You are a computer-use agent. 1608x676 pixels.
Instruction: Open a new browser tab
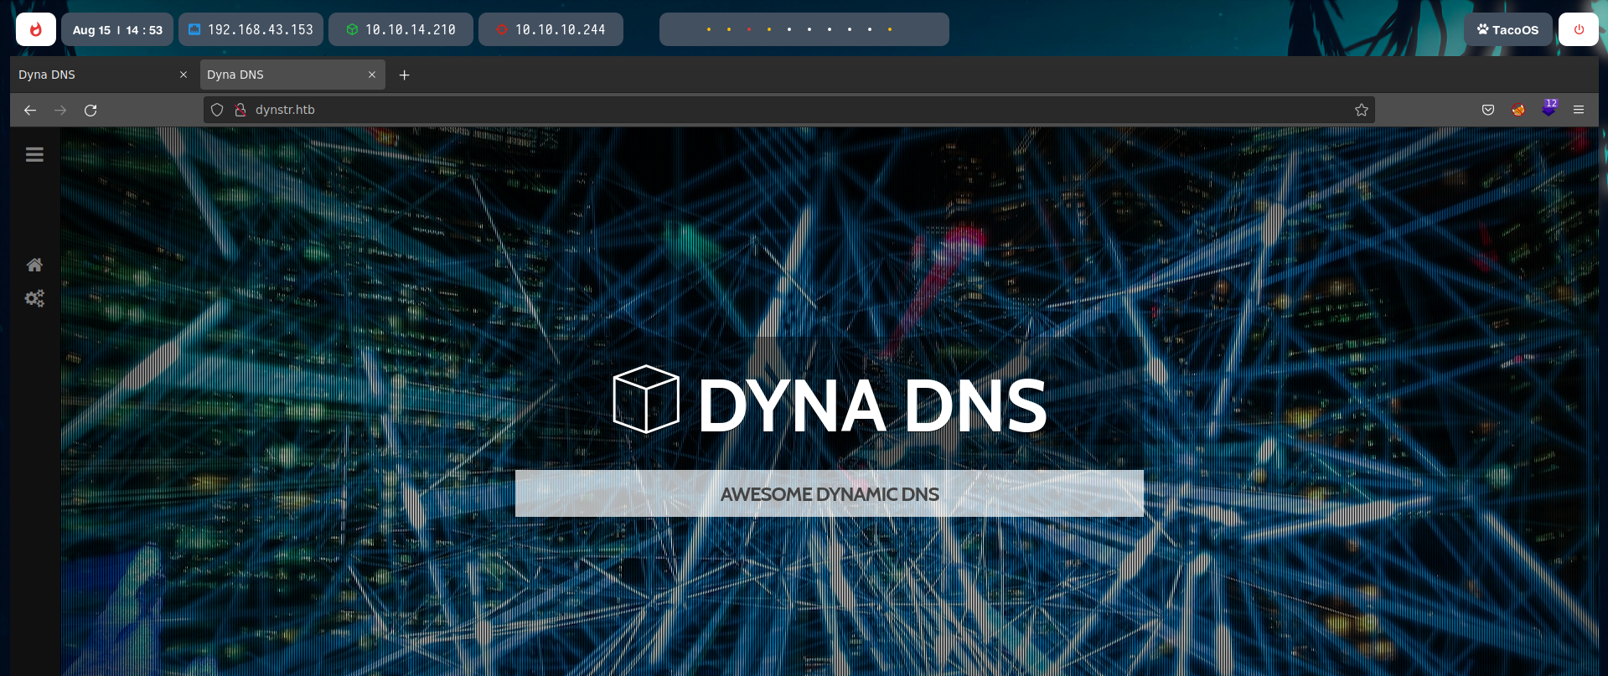click(x=404, y=75)
